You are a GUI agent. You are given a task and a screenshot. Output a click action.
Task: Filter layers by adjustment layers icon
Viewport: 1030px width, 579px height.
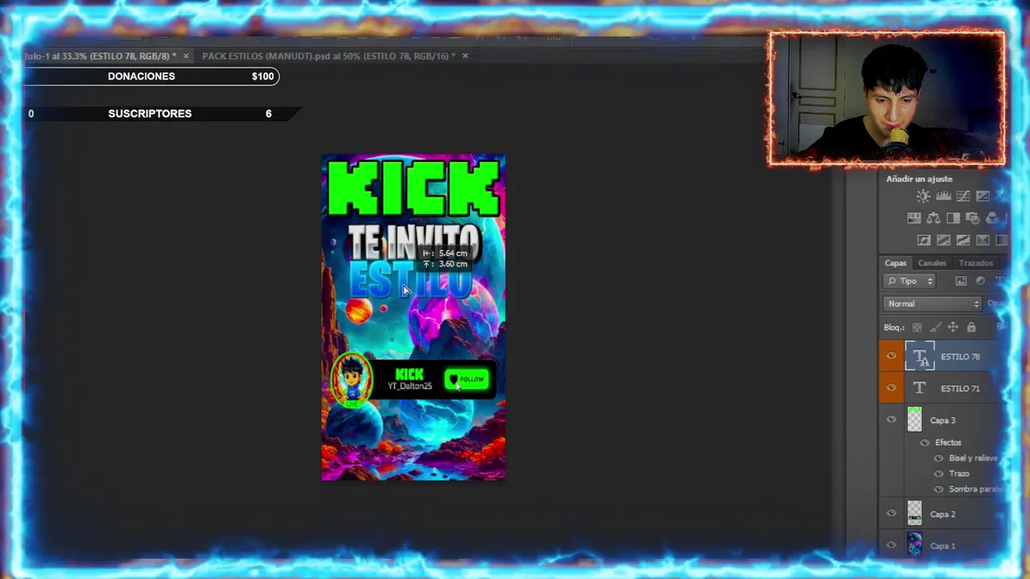[x=980, y=281]
